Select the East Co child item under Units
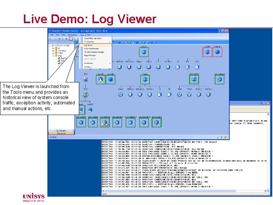The width and height of the screenshot is (273, 205). point(63,58)
